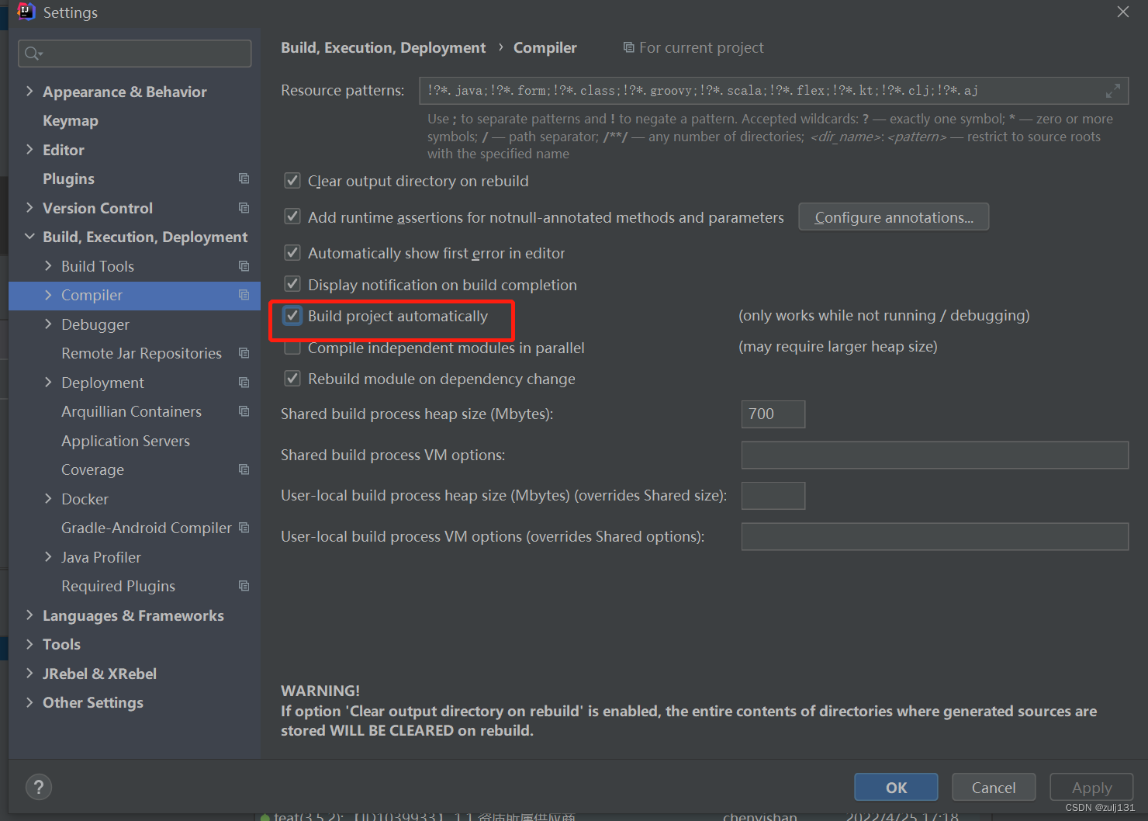Screen dimensions: 1148x821
Task: Click User-local build process heap size field
Action: point(773,496)
